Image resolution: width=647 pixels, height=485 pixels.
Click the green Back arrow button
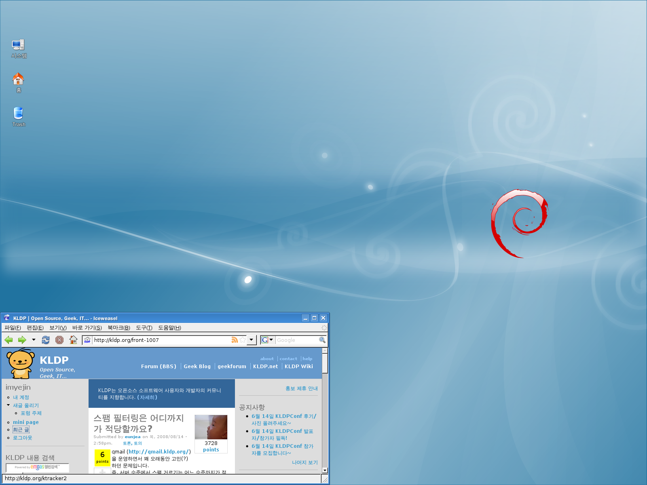tap(8, 340)
